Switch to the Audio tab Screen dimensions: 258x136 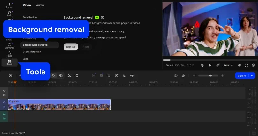click(x=40, y=5)
